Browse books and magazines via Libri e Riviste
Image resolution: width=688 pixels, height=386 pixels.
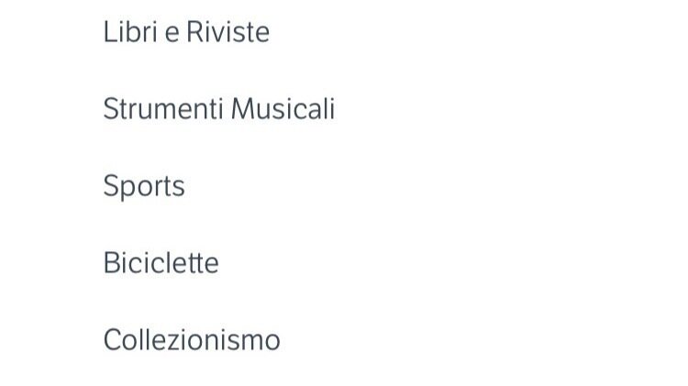coord(186,32)
